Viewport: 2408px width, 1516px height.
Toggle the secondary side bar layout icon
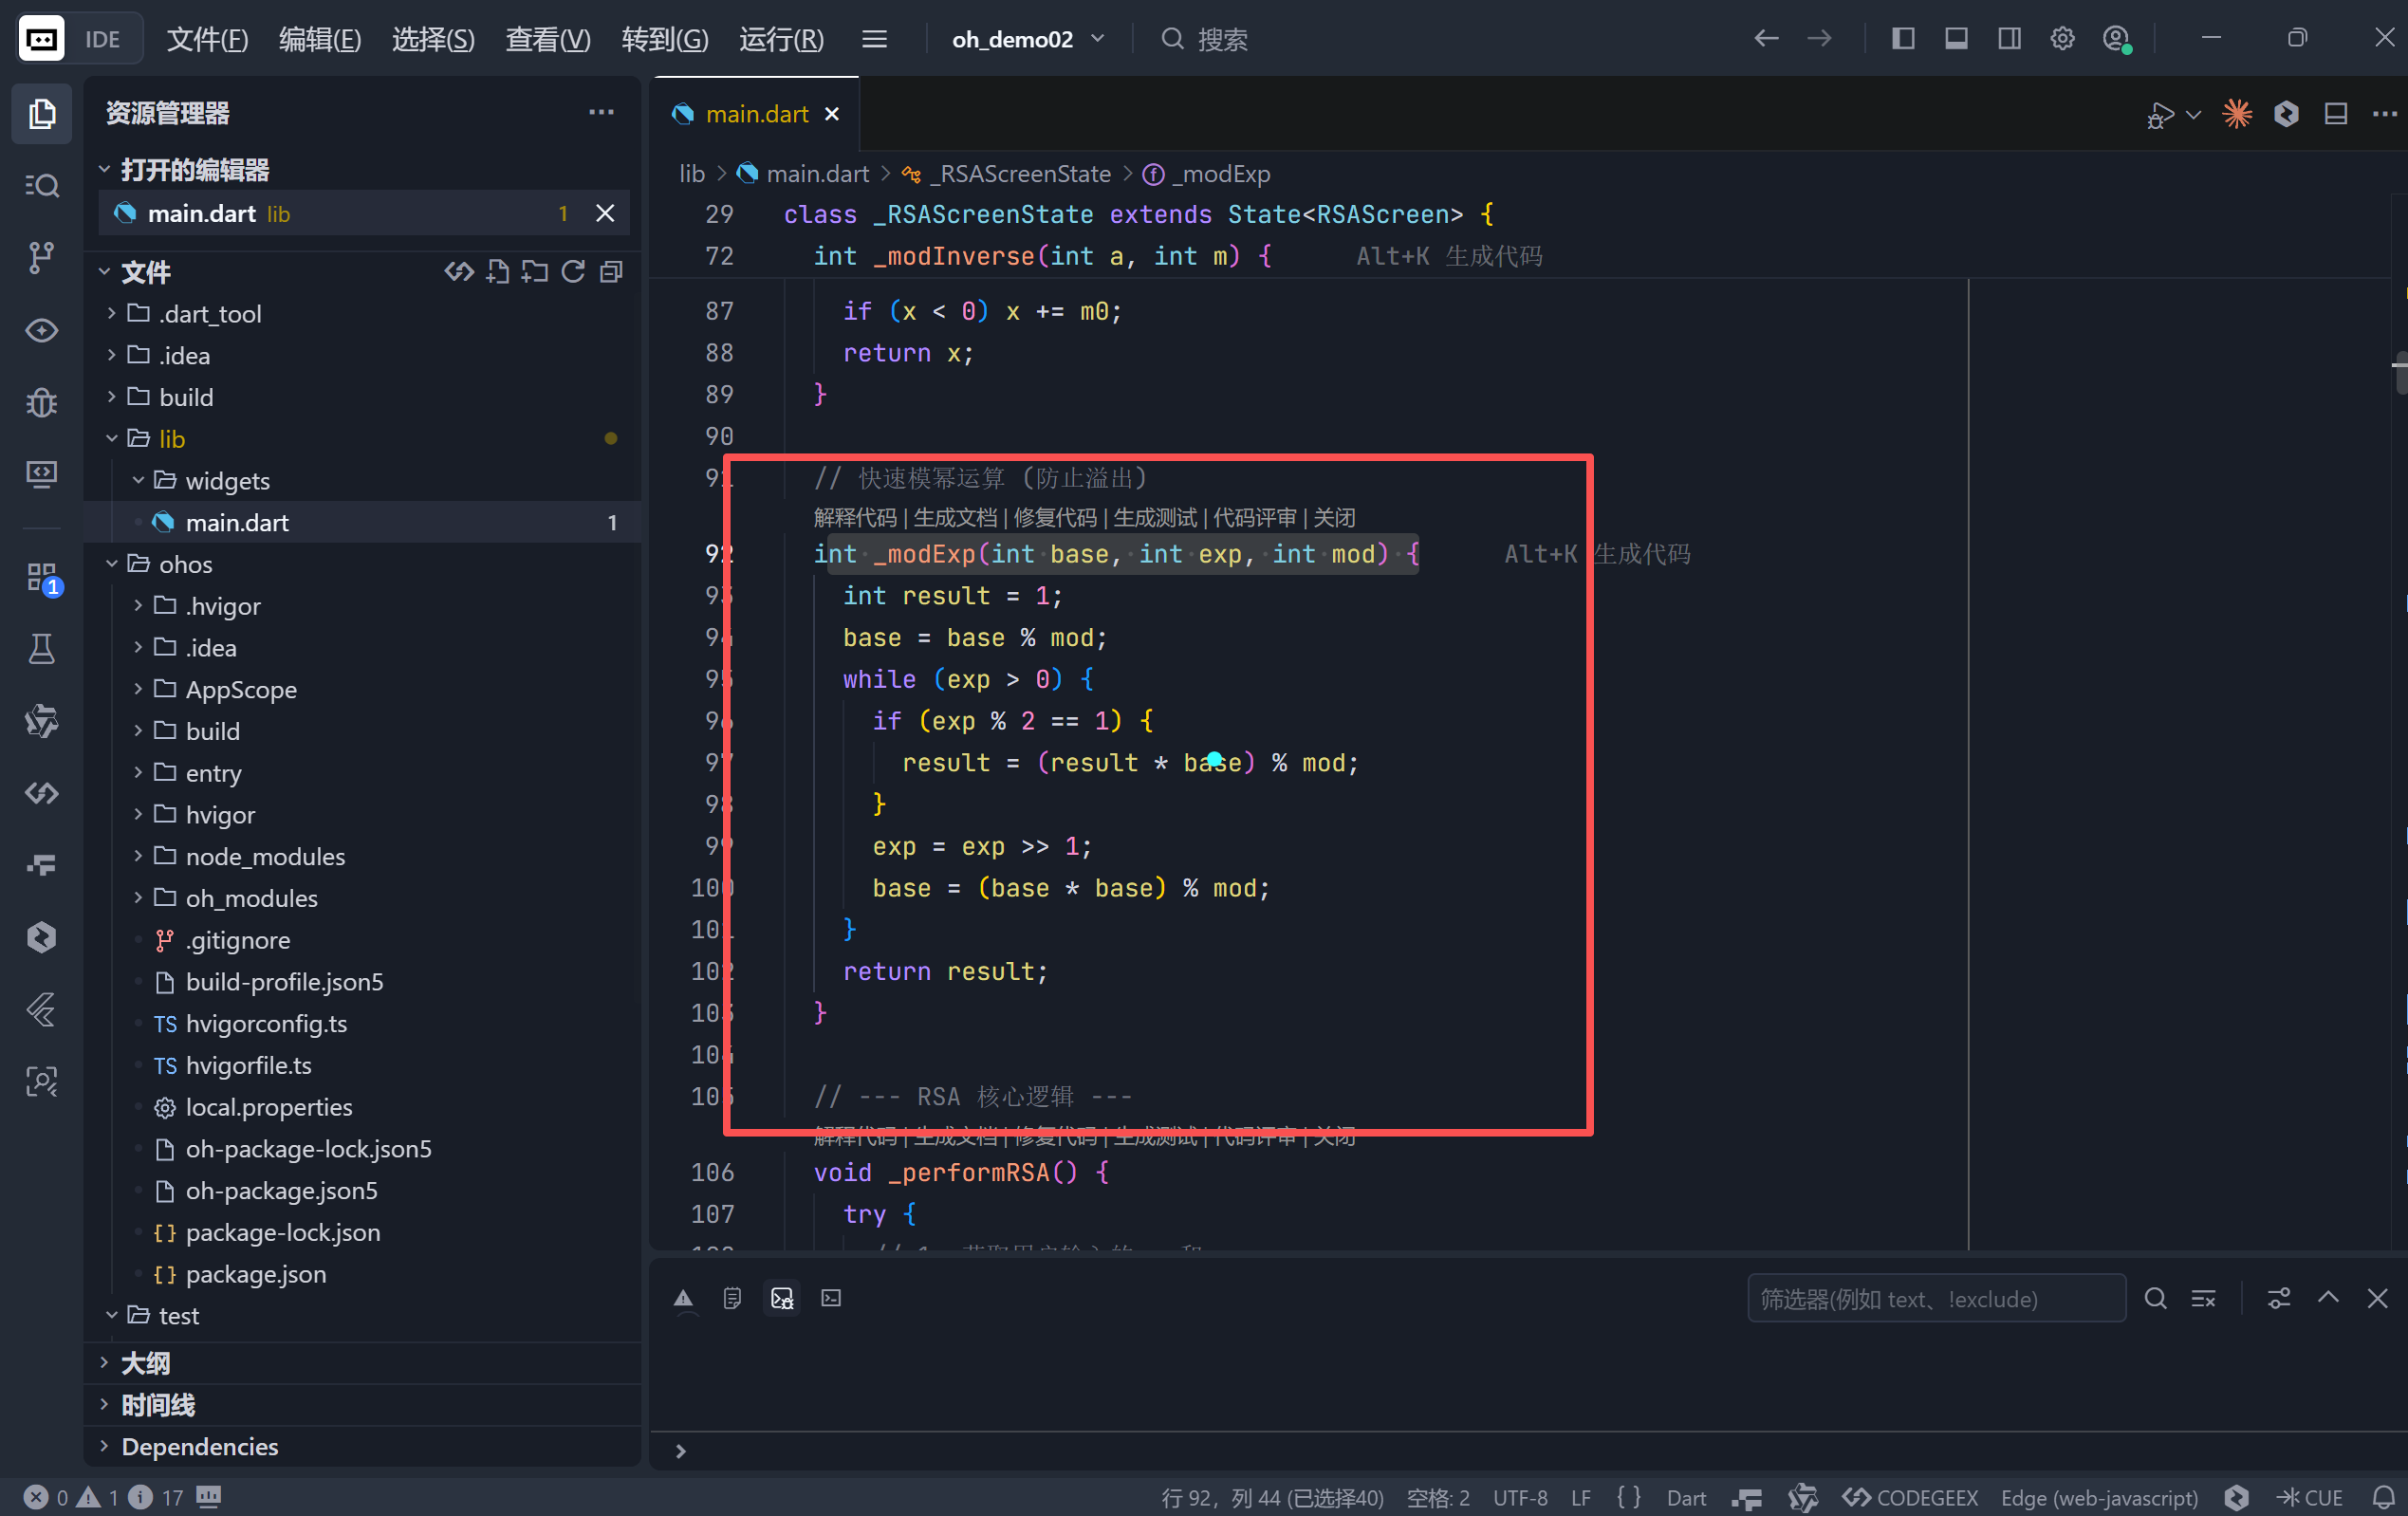click(x=2009, y=39)
